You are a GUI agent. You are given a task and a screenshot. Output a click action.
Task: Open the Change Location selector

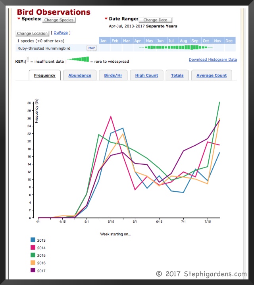33,33
